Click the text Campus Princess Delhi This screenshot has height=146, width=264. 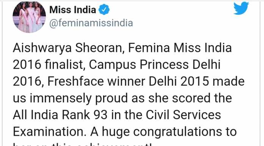click(x=154, y=65)
